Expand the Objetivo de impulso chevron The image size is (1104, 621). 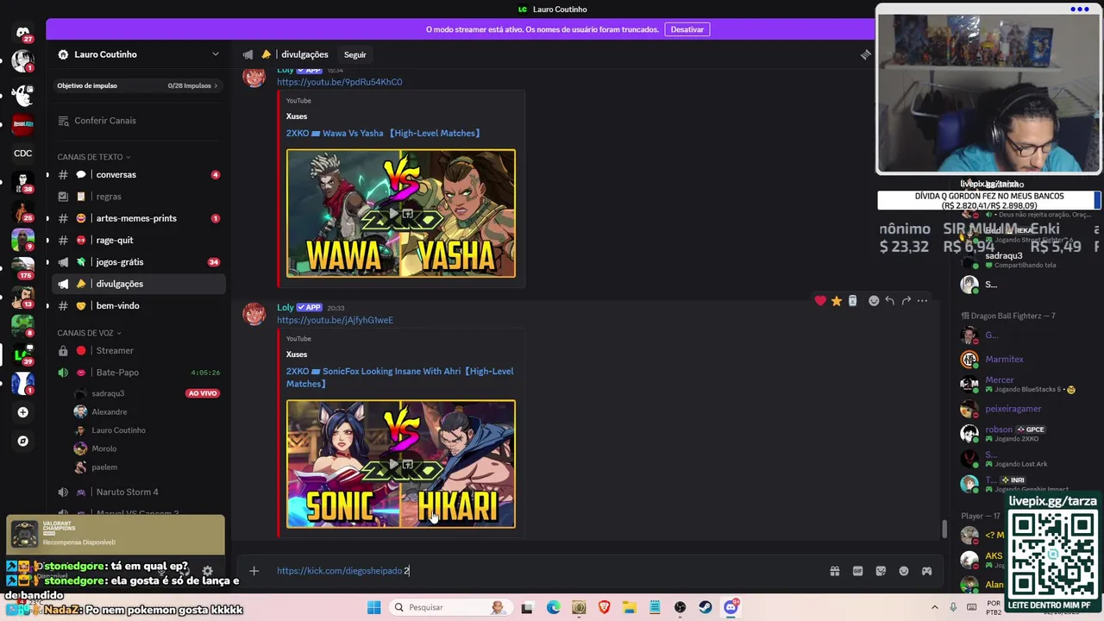216,85
